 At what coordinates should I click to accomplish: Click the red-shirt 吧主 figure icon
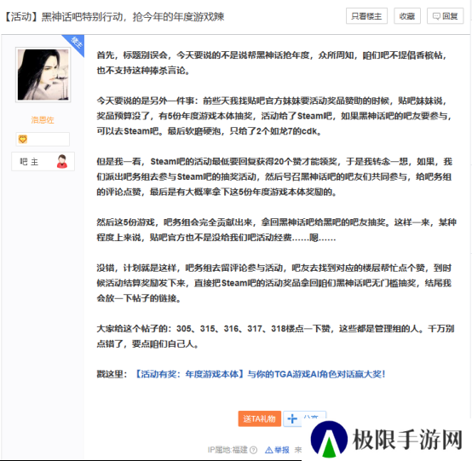(x=62, y=162)
